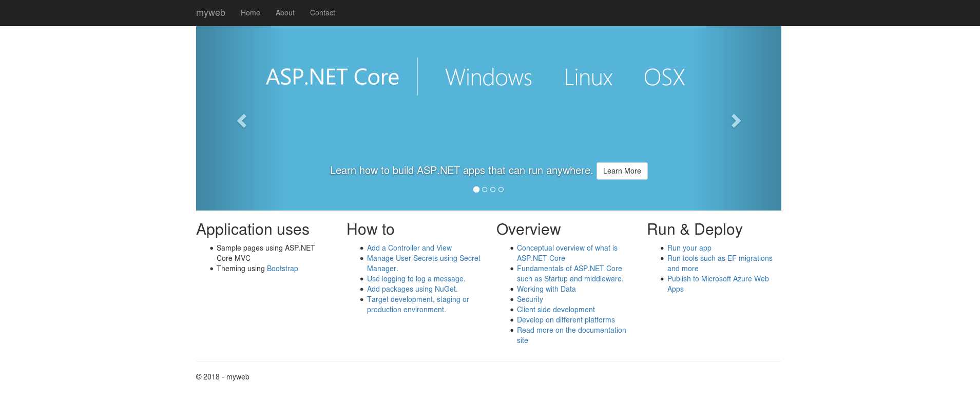Open Use logging to log a message
This screenshot has height=400, width=980.
coord(416,279)
